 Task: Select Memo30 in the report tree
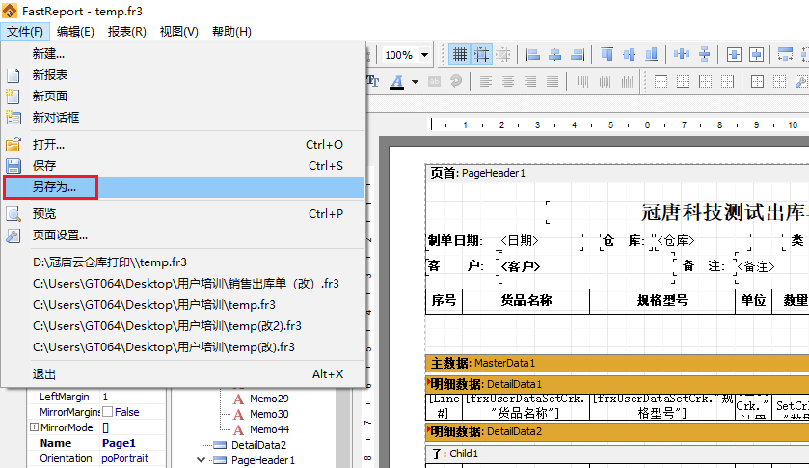pyautogui.click(x=269, y=414)
